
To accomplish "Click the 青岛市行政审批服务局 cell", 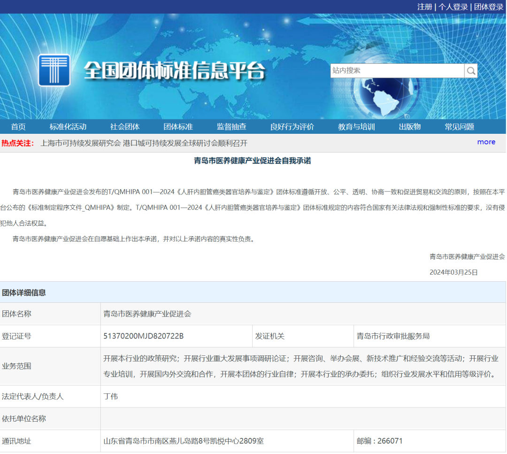I will click(x=430, y=336).
